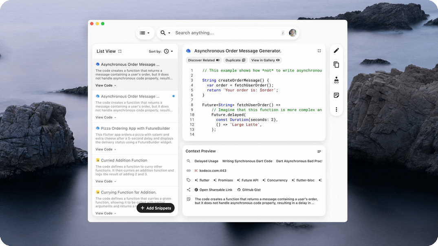Screen dimensions: 438x246
Task: Click the Add Snippets button
Action: coord(155,208)
